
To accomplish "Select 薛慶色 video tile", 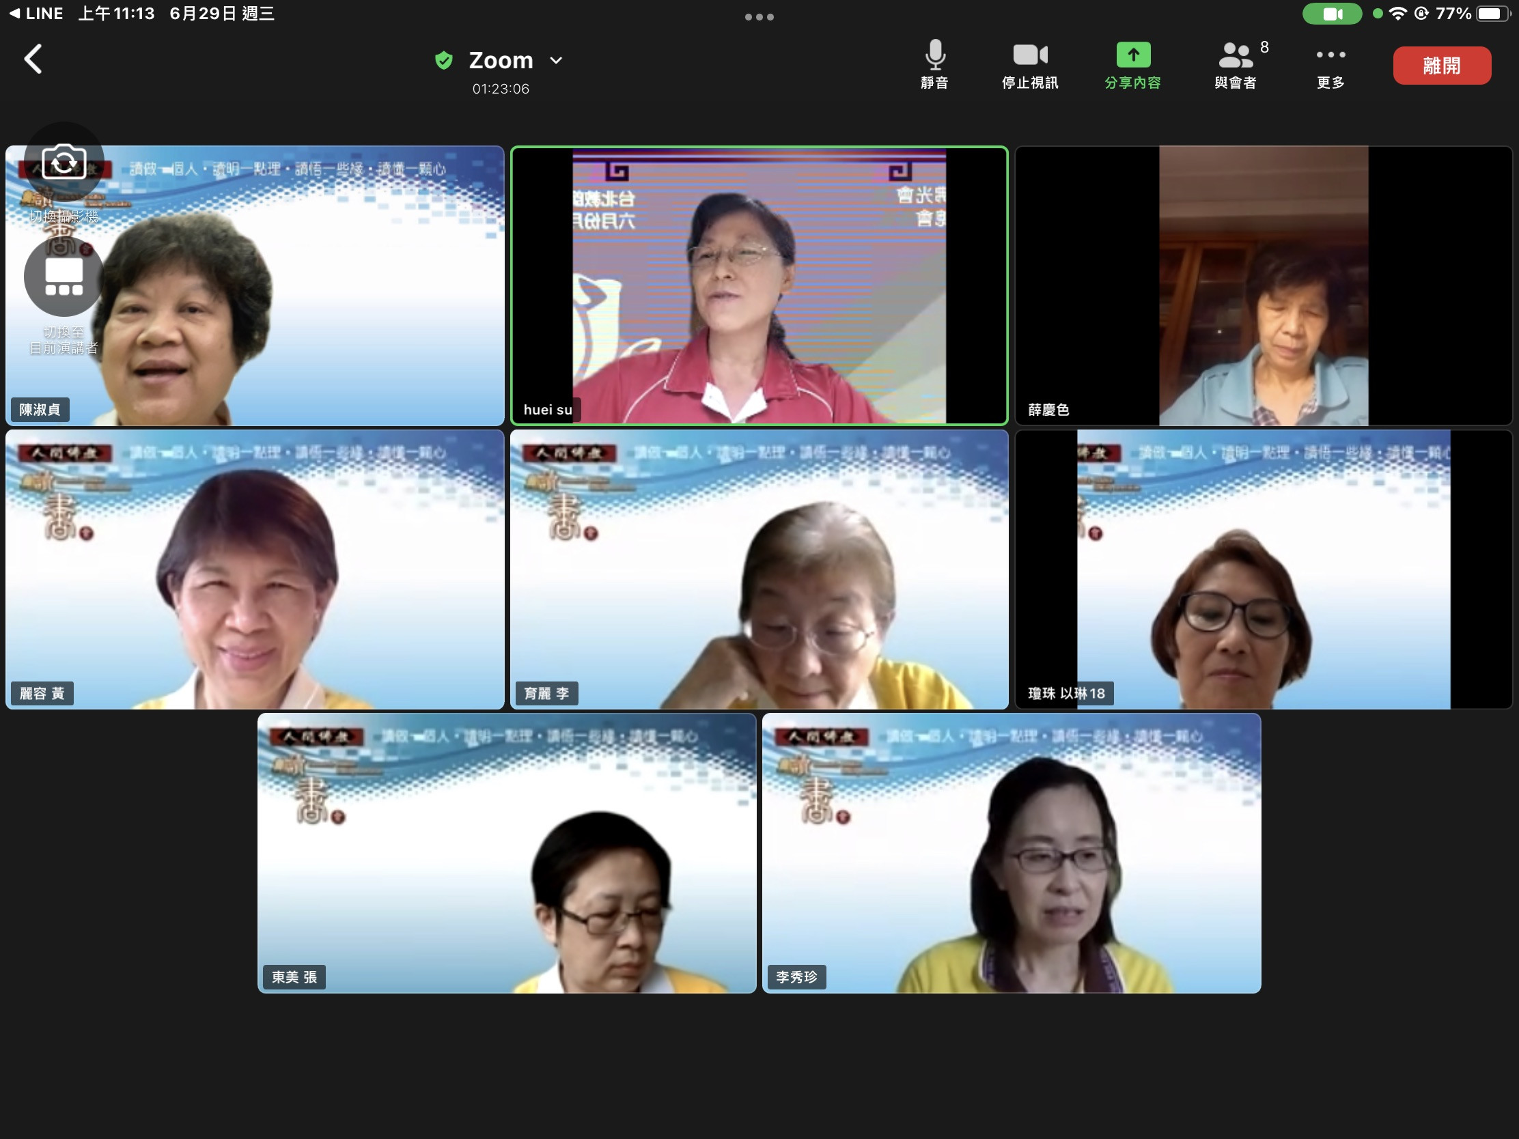I will [1263, 285].
